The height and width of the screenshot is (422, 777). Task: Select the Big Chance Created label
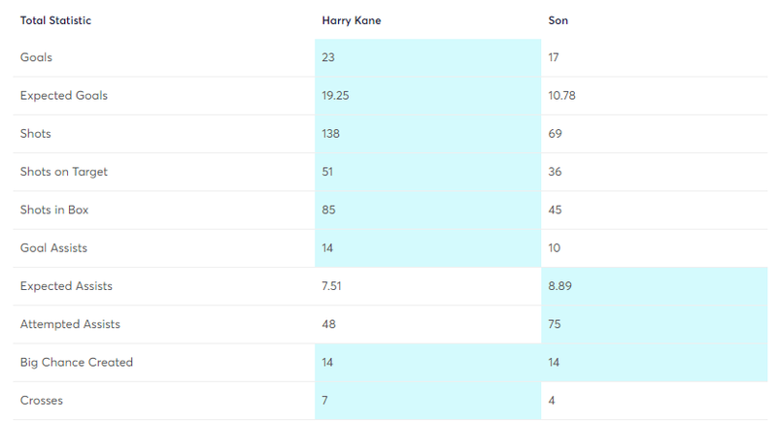(x=77, y=363)
